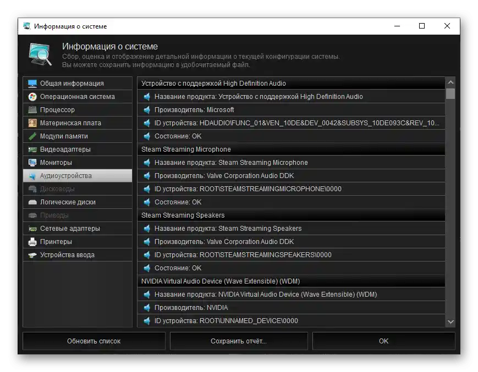Open the Общая информация section
This screenshot has width=478, height=372.
78,84
